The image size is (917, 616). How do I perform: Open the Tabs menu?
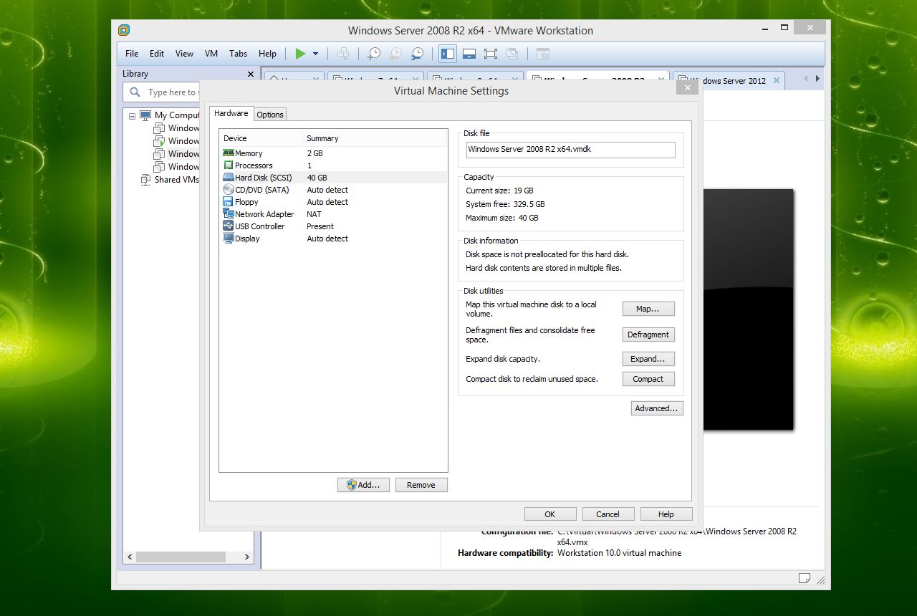tap(239, 54)
